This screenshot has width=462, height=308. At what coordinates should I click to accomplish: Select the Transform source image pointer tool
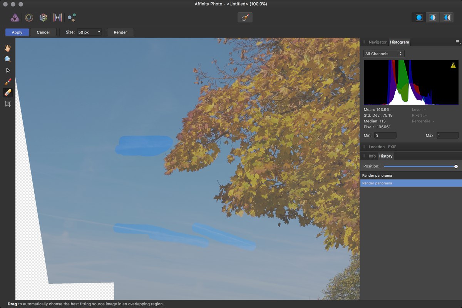coord(8,70)
